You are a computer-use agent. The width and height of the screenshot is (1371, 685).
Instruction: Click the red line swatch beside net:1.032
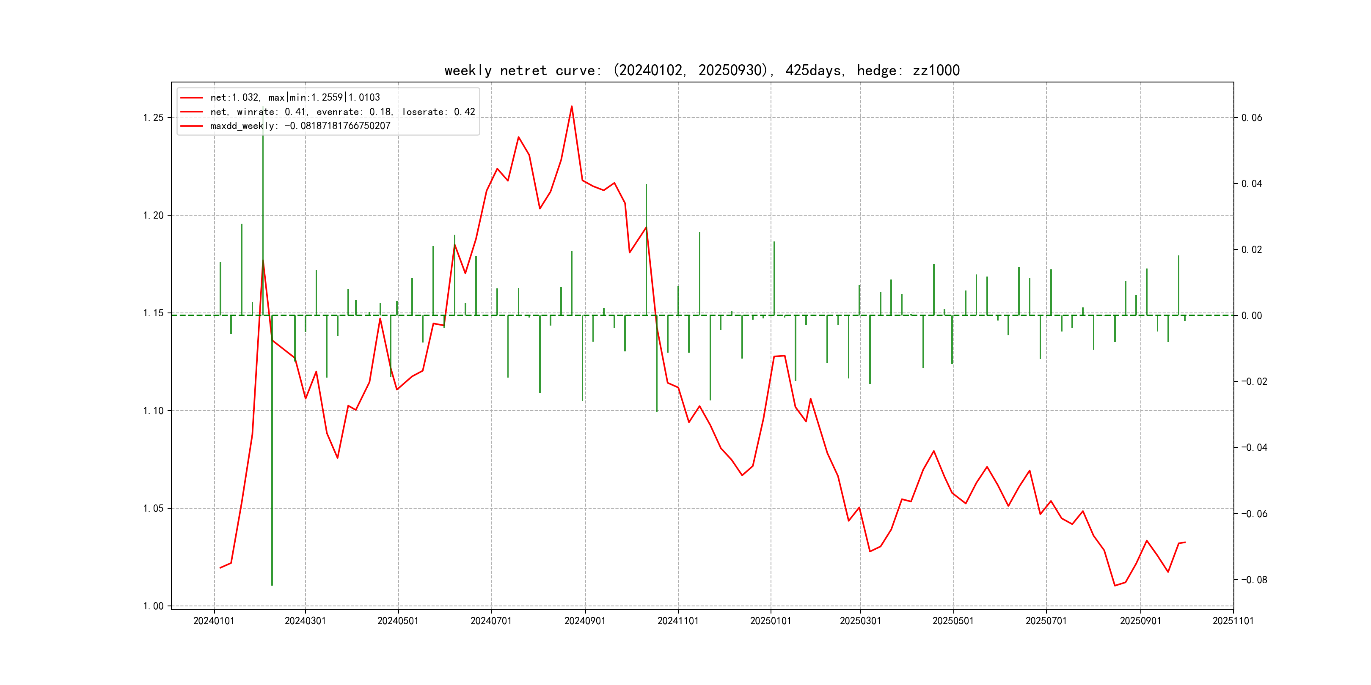(x=192, y=98)
